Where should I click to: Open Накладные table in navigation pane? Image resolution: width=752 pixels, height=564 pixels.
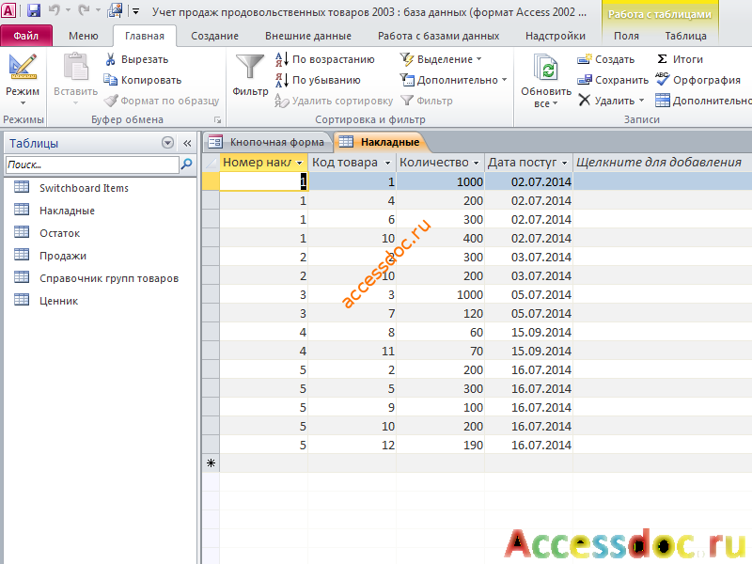(x=67, y=211)
